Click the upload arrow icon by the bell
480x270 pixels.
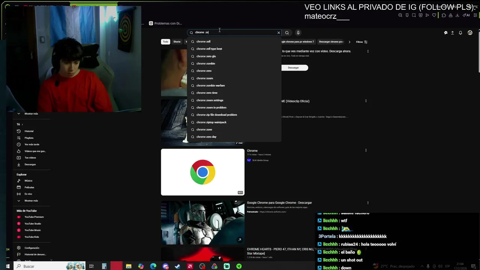coord(453,33)
